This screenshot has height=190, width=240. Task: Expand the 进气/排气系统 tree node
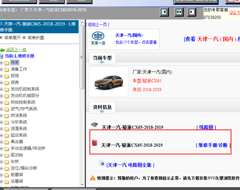1,109
